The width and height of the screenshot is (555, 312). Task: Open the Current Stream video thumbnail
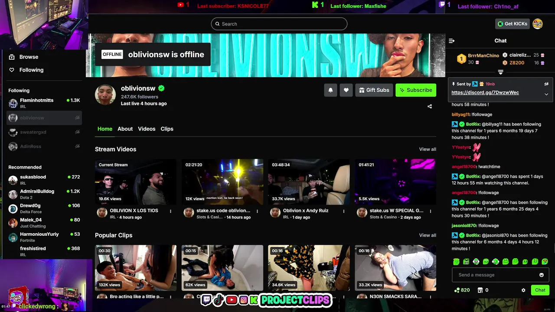coord(136,182)
